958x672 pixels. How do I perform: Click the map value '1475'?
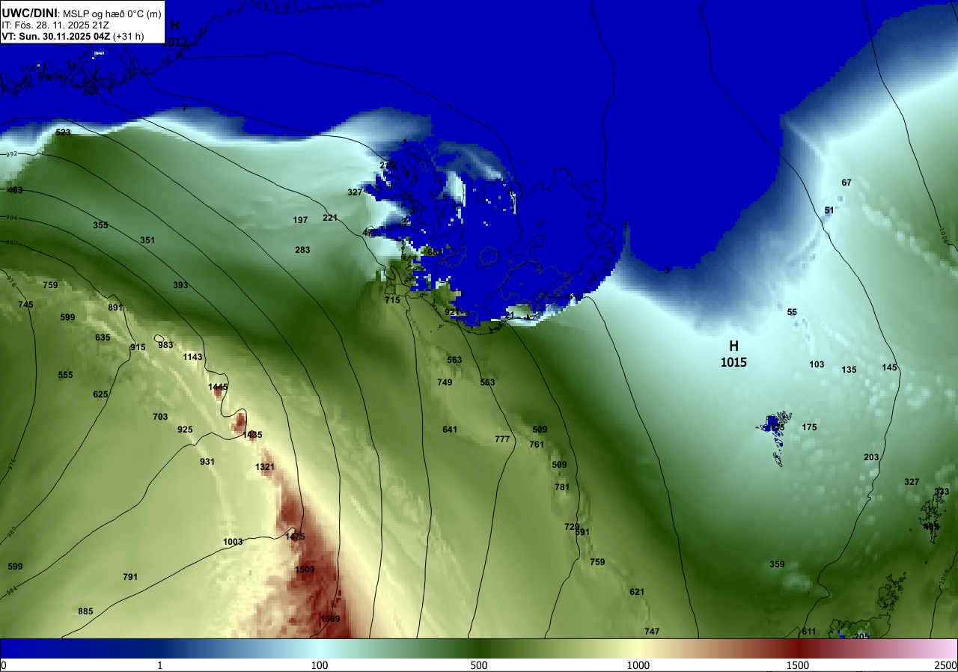pos(295,537)
